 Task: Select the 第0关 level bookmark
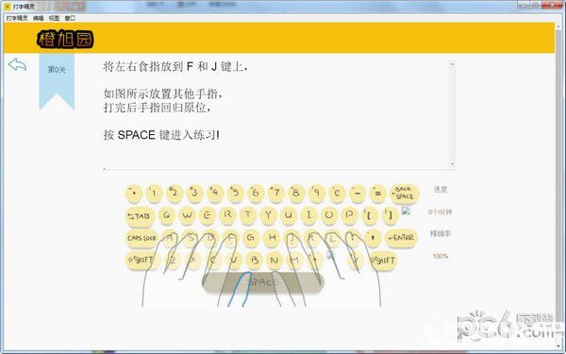pyautogui.click(x=57, y=81)
